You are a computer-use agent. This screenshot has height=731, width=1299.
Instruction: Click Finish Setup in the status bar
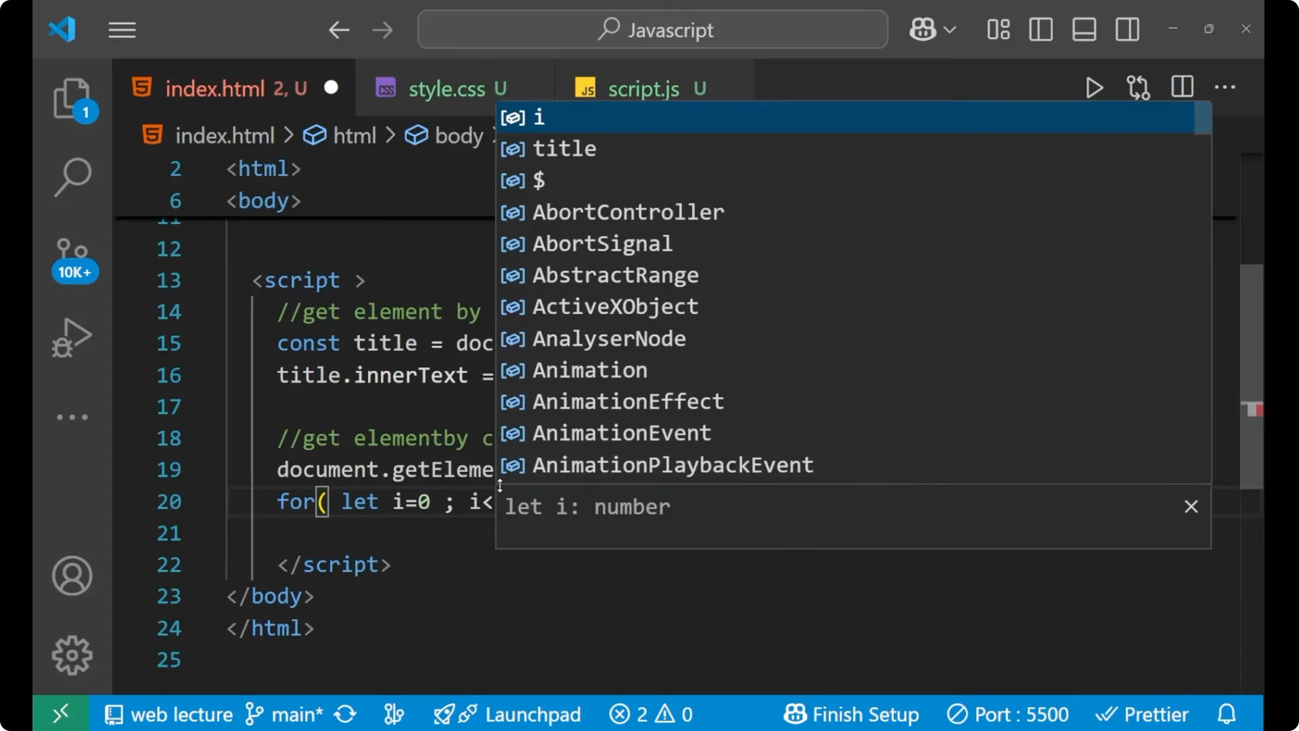tap(851, 713)
